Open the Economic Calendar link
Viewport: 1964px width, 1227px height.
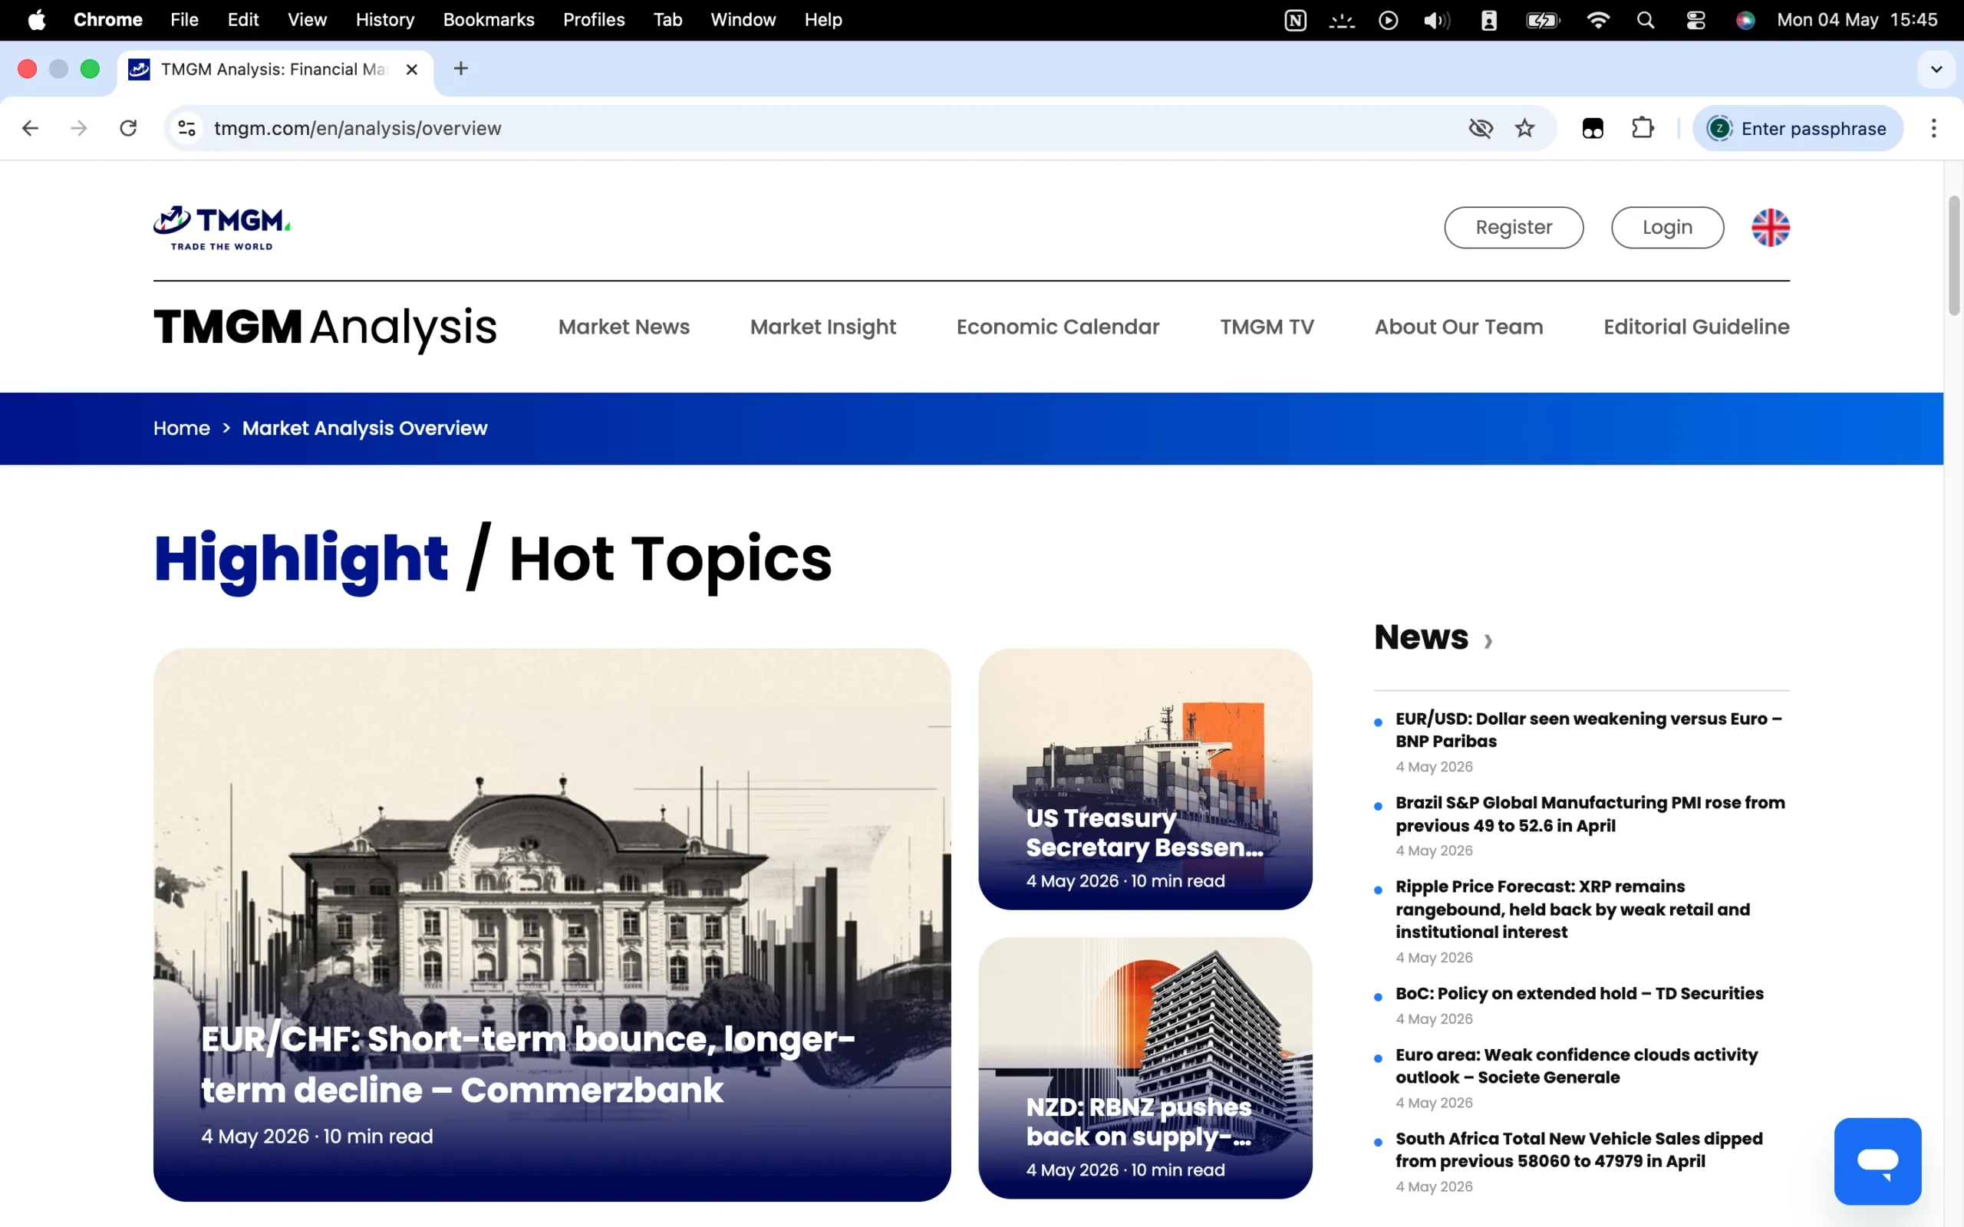[x=1057, y=327]
